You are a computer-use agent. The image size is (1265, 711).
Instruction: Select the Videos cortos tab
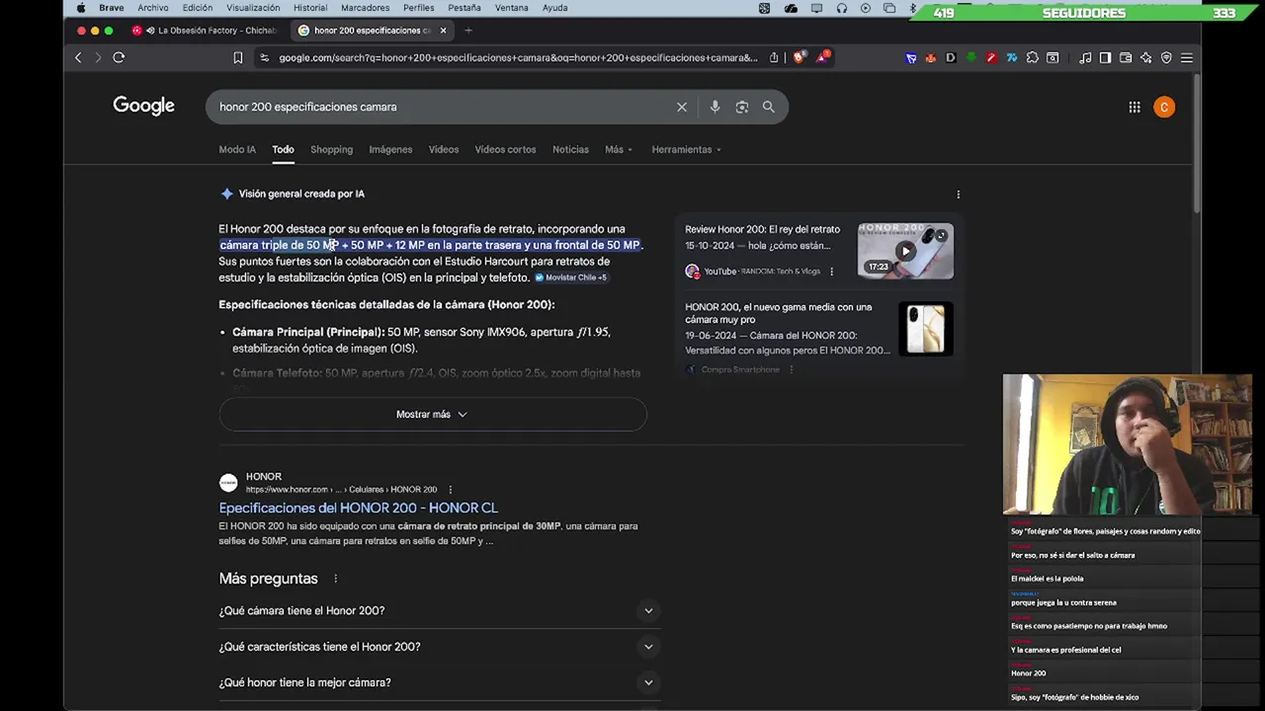[505, 149]
